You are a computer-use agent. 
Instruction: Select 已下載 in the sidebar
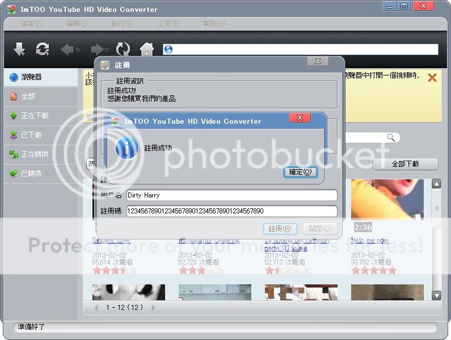point(41,135)
